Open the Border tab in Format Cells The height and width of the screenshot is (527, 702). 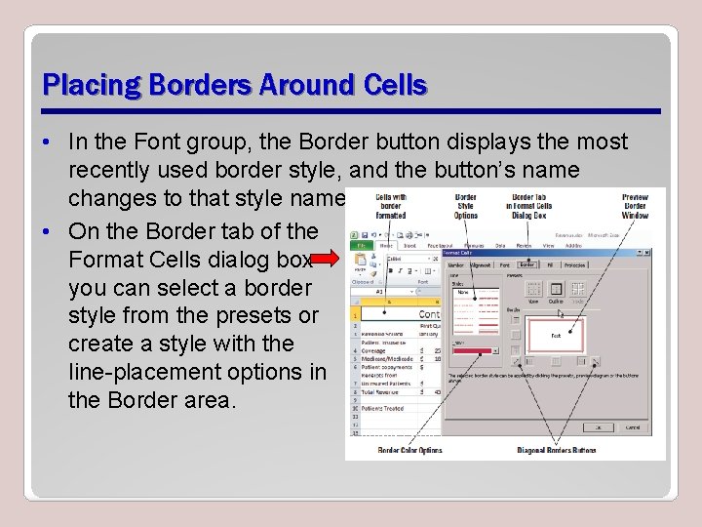click(527, 264)
